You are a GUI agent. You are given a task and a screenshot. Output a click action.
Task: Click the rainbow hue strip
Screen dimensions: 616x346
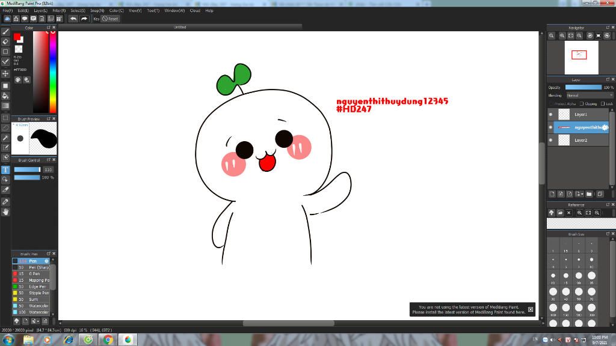point(53,72)
